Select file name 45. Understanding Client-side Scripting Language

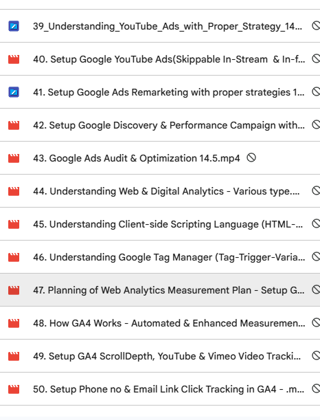coord(168,224)
